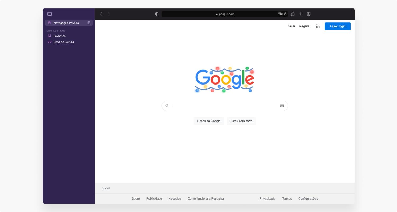Click the magnifier icon in search box

coord(167,106)
